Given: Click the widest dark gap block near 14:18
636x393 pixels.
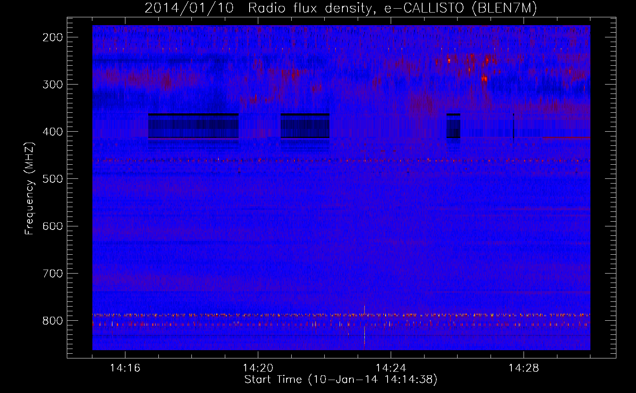Looking at the screenshot, I should pyautogui.click(x=193, y=126).
